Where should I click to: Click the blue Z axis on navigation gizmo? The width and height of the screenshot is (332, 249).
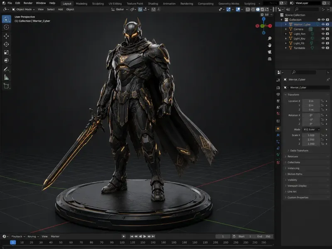point(264,19)
